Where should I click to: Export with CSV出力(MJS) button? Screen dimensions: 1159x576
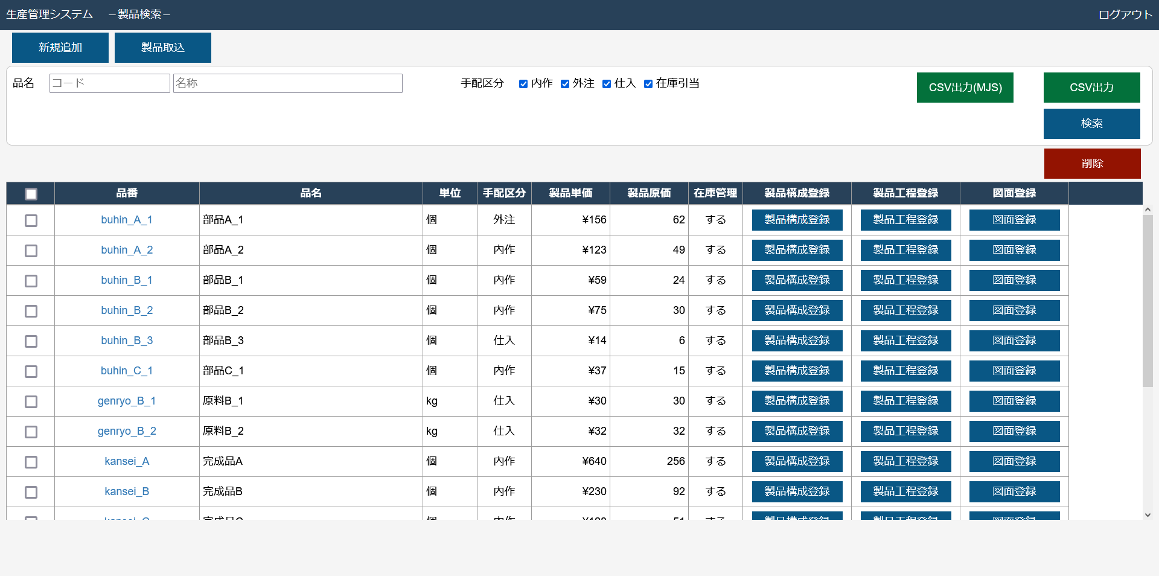coord(965,88)
